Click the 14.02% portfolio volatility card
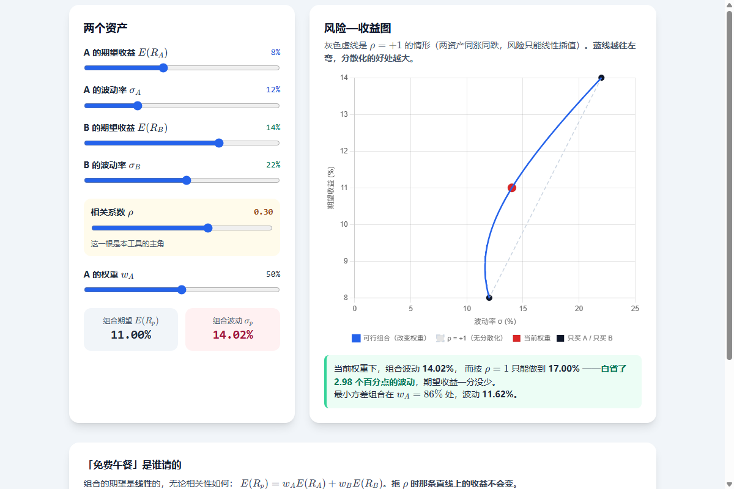The height and width of the screenshot is (489, 734). tap(232, 329)
